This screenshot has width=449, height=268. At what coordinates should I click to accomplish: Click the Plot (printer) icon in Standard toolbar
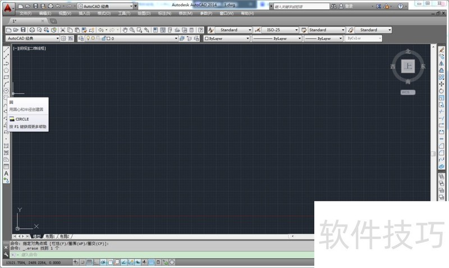pyautogui.click(x=32, y=30)
